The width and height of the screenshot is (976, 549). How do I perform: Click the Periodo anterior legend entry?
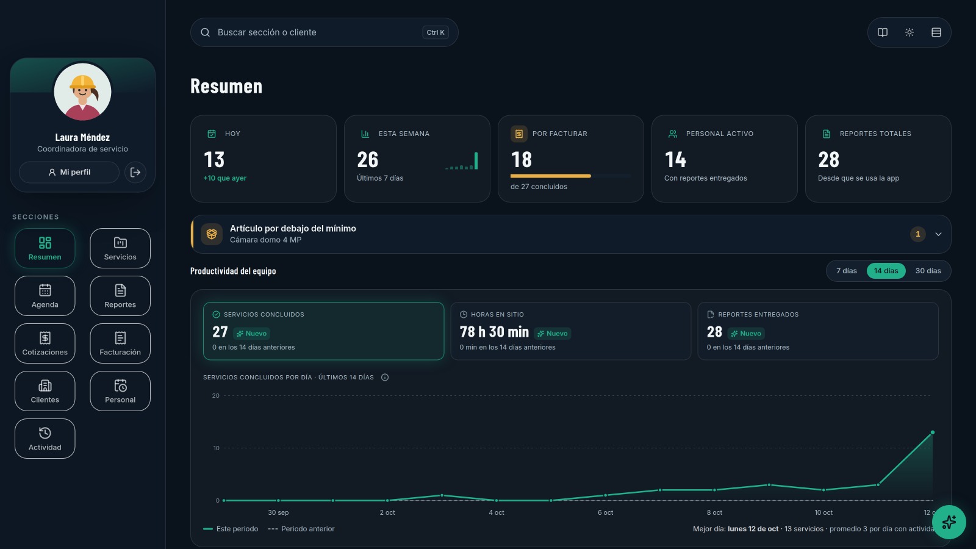301,529
